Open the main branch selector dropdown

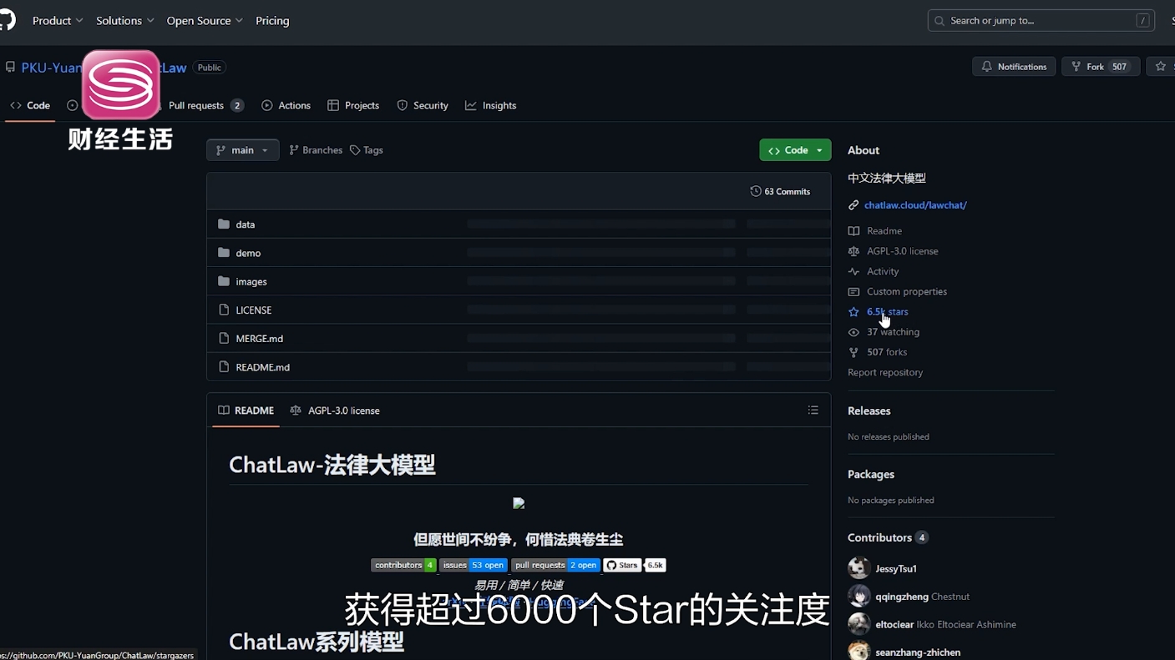(242, 150)
